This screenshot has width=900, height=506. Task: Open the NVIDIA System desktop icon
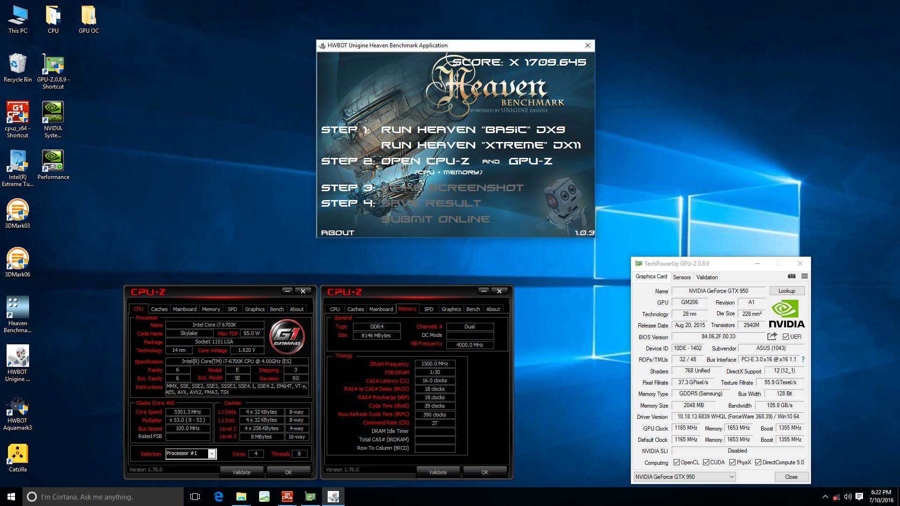point(53,120)
